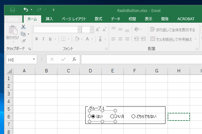Open the font size dropdown
This screenshot has width=202, height=134.
91,30
